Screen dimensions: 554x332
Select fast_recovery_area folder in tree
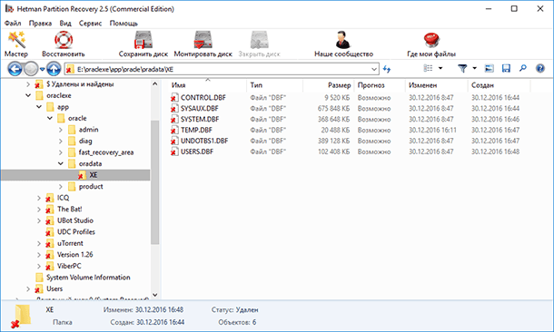106,152
